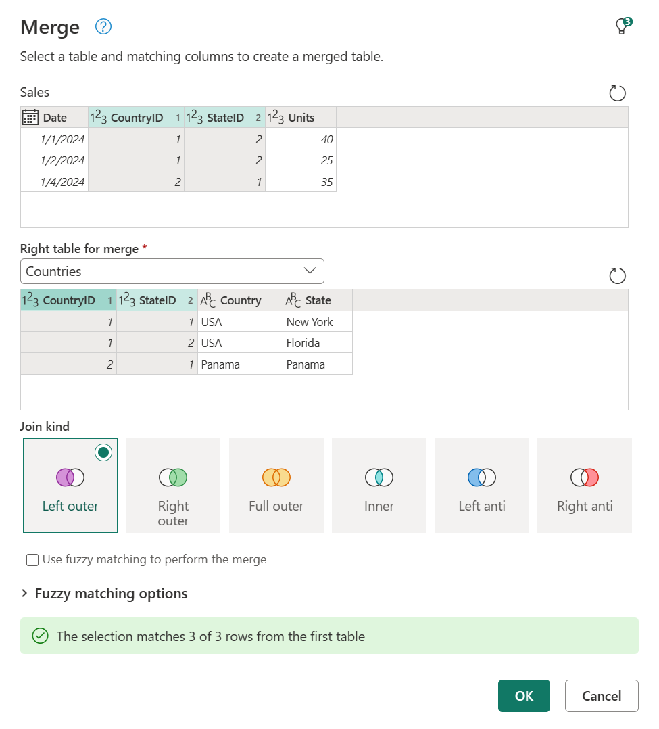Select the Full outer join icon
This screenshot has height=729, width=659.
(x=276, y=477)
